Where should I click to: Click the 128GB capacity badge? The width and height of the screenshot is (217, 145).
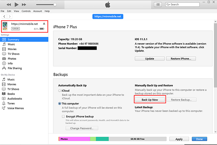(15, 29)
